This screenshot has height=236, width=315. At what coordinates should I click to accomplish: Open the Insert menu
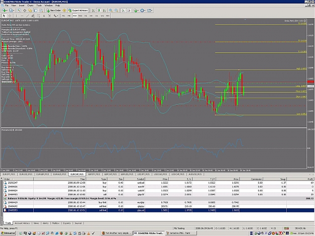click(22, 6)
